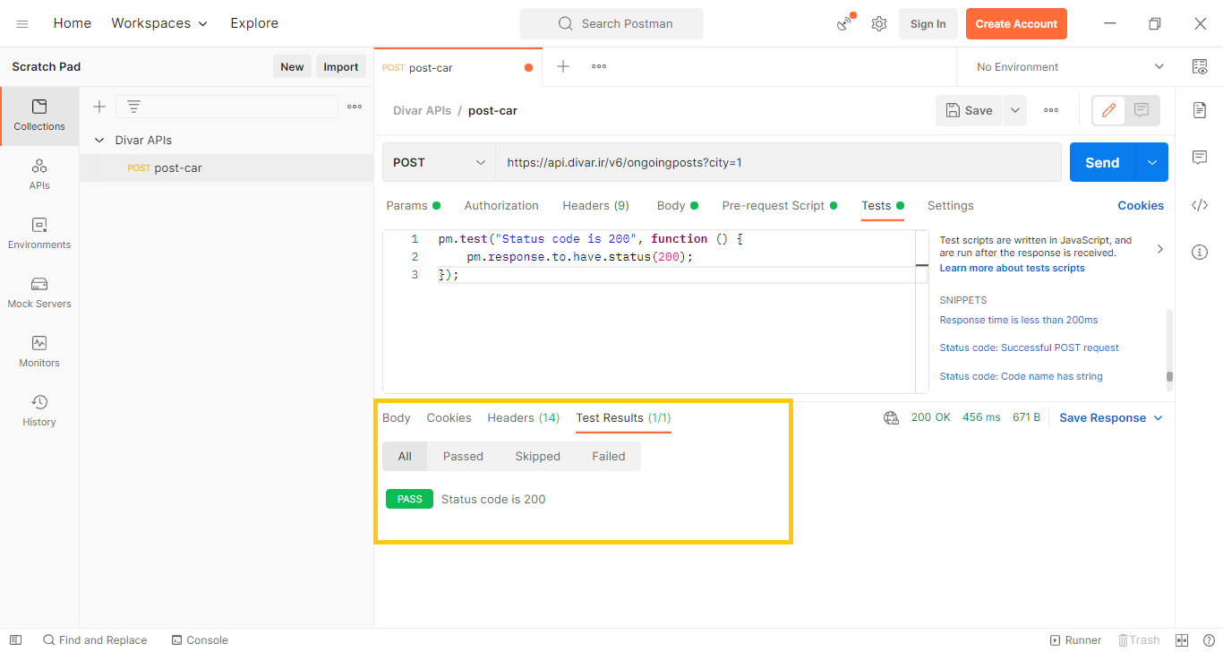Open the POST method dropdown
Screen dimensions: 1223x652
pos(439,162)
